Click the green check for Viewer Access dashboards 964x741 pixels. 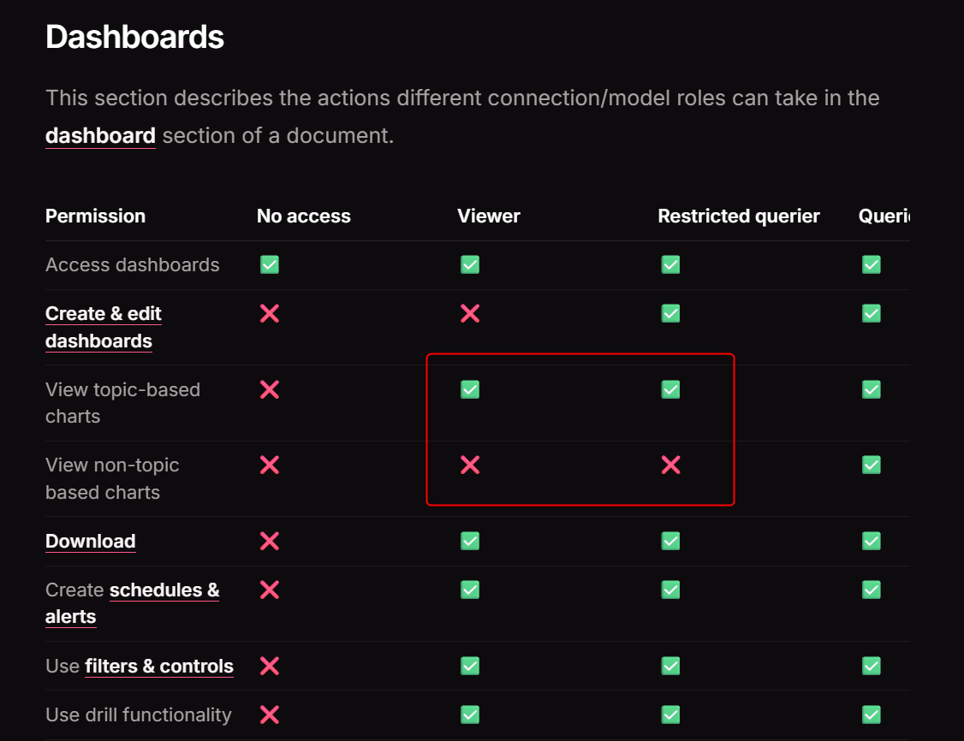(470, 265)
